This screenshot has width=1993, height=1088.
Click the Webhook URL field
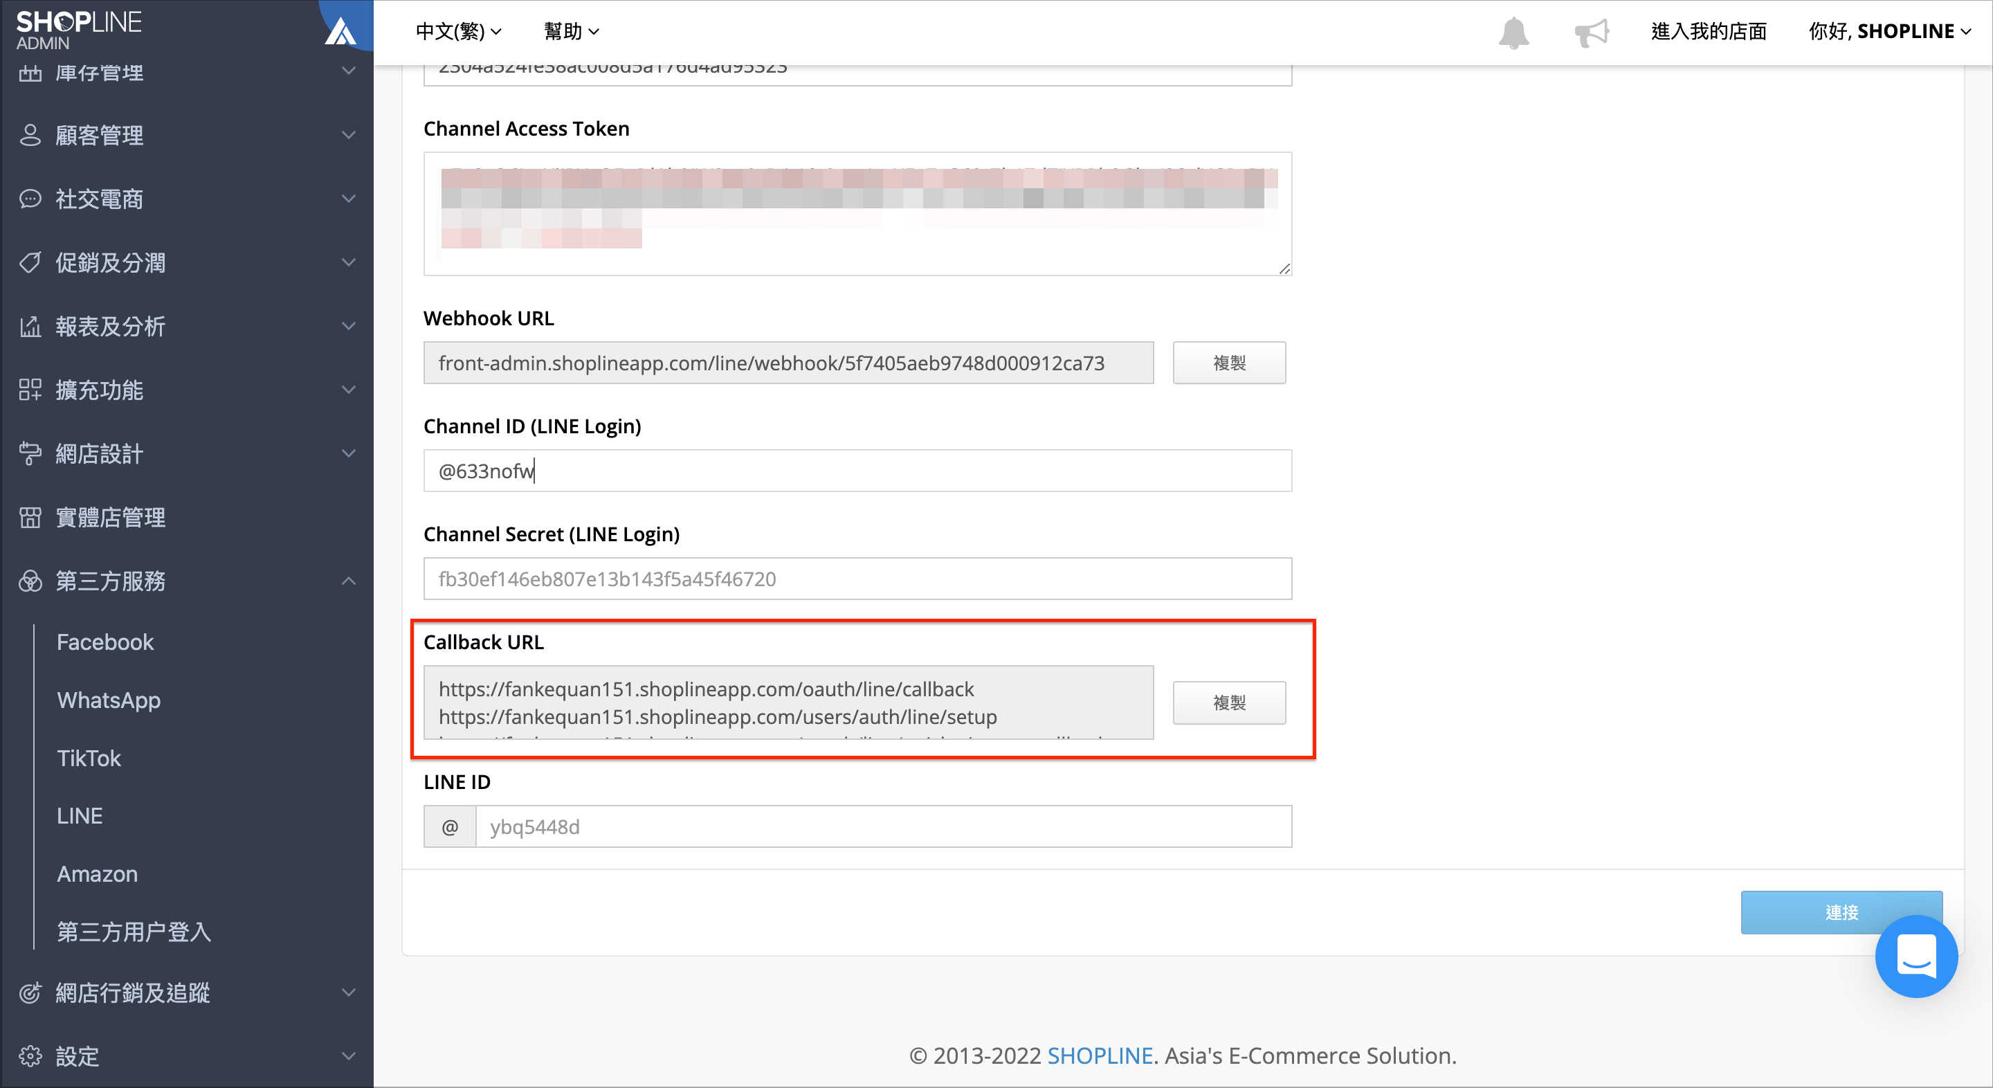click(x=788, y=363)
